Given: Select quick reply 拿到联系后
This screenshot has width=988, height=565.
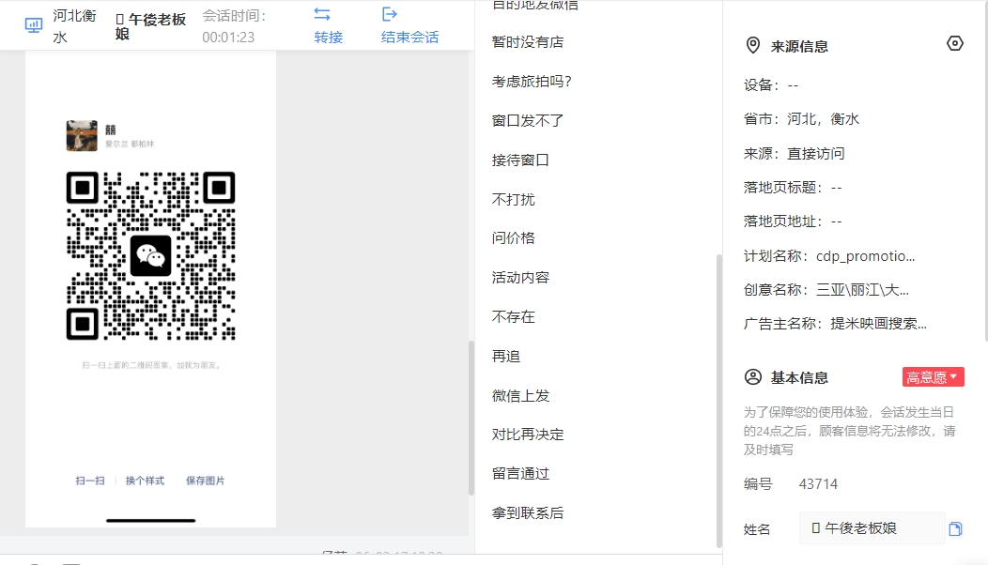Looking at the screenshot, I should click(528, 512).
